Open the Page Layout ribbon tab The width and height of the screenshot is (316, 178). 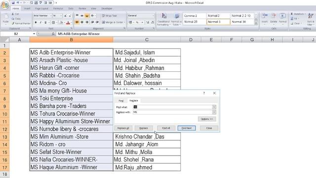(41, 8)
